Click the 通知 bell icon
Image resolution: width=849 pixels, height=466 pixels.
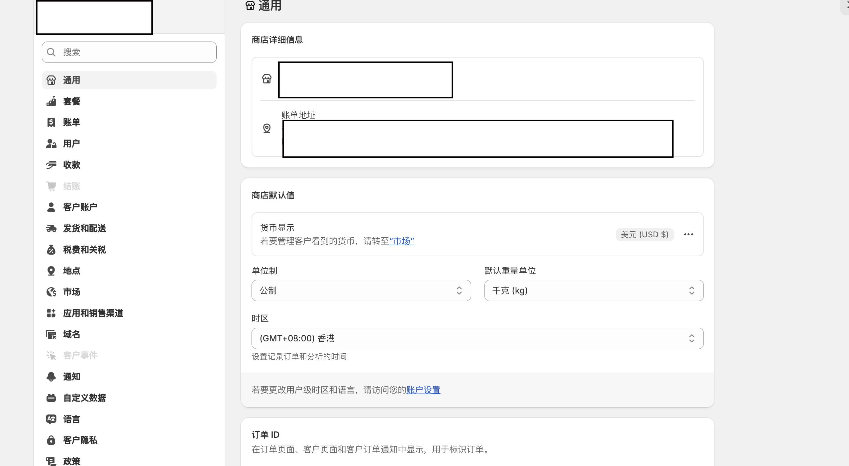pyautogui.click(x=51, y=377)
